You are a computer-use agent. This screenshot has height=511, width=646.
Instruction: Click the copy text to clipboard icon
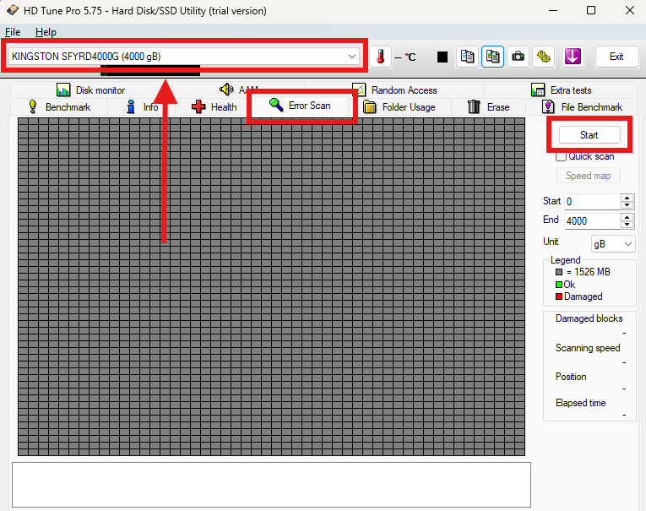pyautogui.click(x=467, y=57)
